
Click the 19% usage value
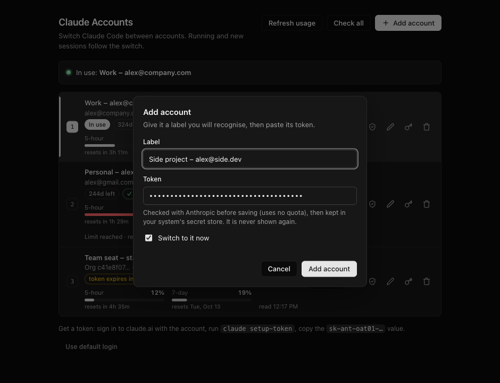(x=245, y=293)
